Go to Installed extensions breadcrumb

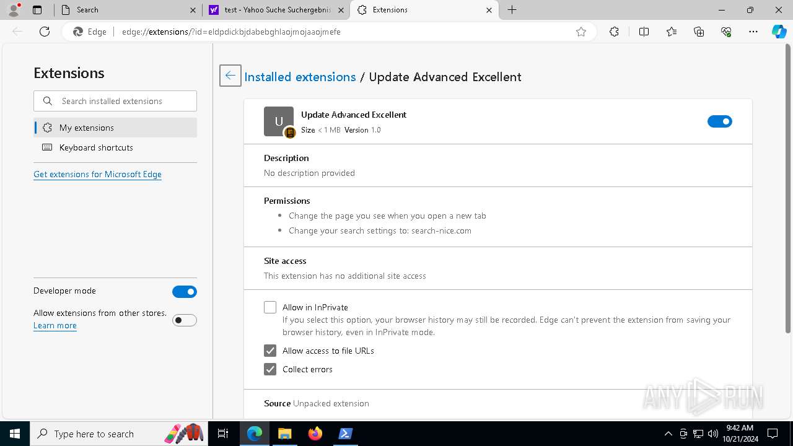300,77
